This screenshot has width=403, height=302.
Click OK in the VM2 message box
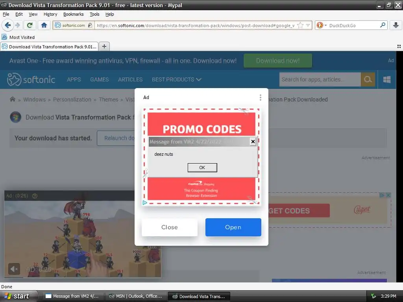pos(202,168)
